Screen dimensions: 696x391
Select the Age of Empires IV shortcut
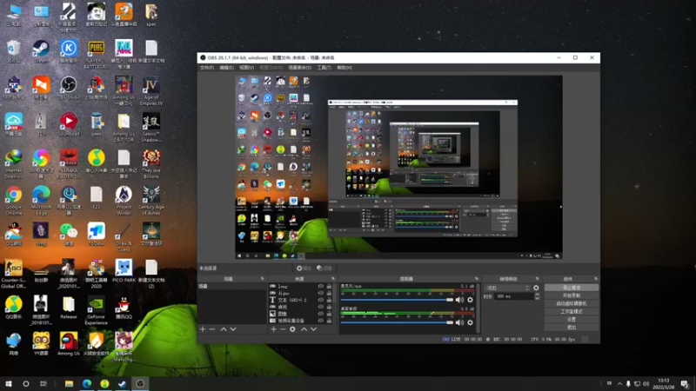(x=151, y=91)
